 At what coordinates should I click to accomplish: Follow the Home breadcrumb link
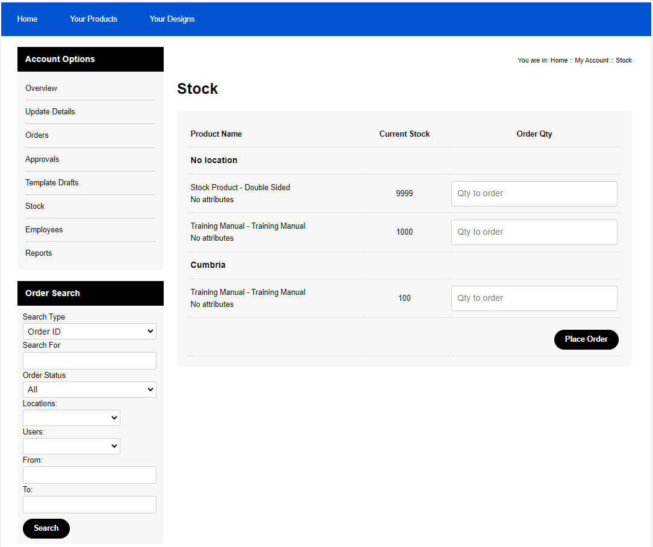559,60
